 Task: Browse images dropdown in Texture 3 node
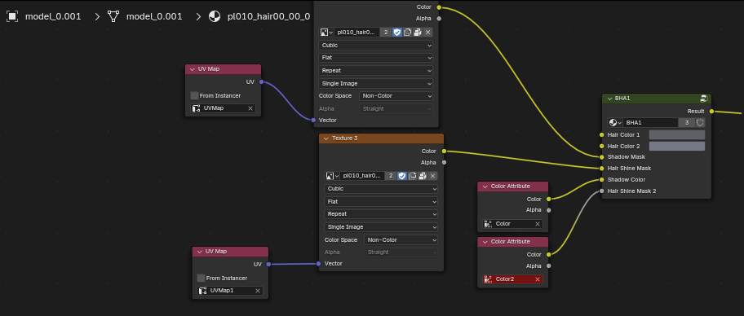point(332,176)
